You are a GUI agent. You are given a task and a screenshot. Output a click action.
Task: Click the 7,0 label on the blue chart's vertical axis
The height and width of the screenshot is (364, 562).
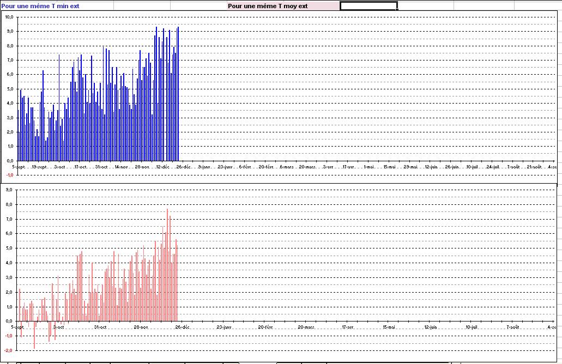(10, 60)
